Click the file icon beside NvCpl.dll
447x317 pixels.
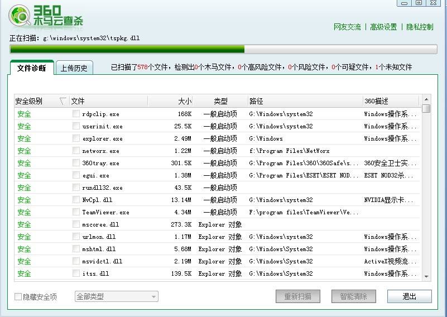(76, 200)
